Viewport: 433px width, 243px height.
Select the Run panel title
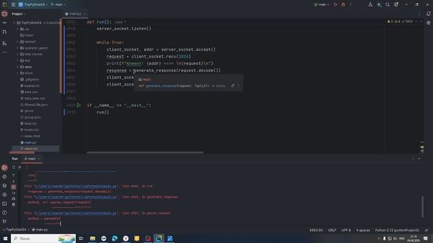(15, 159)
